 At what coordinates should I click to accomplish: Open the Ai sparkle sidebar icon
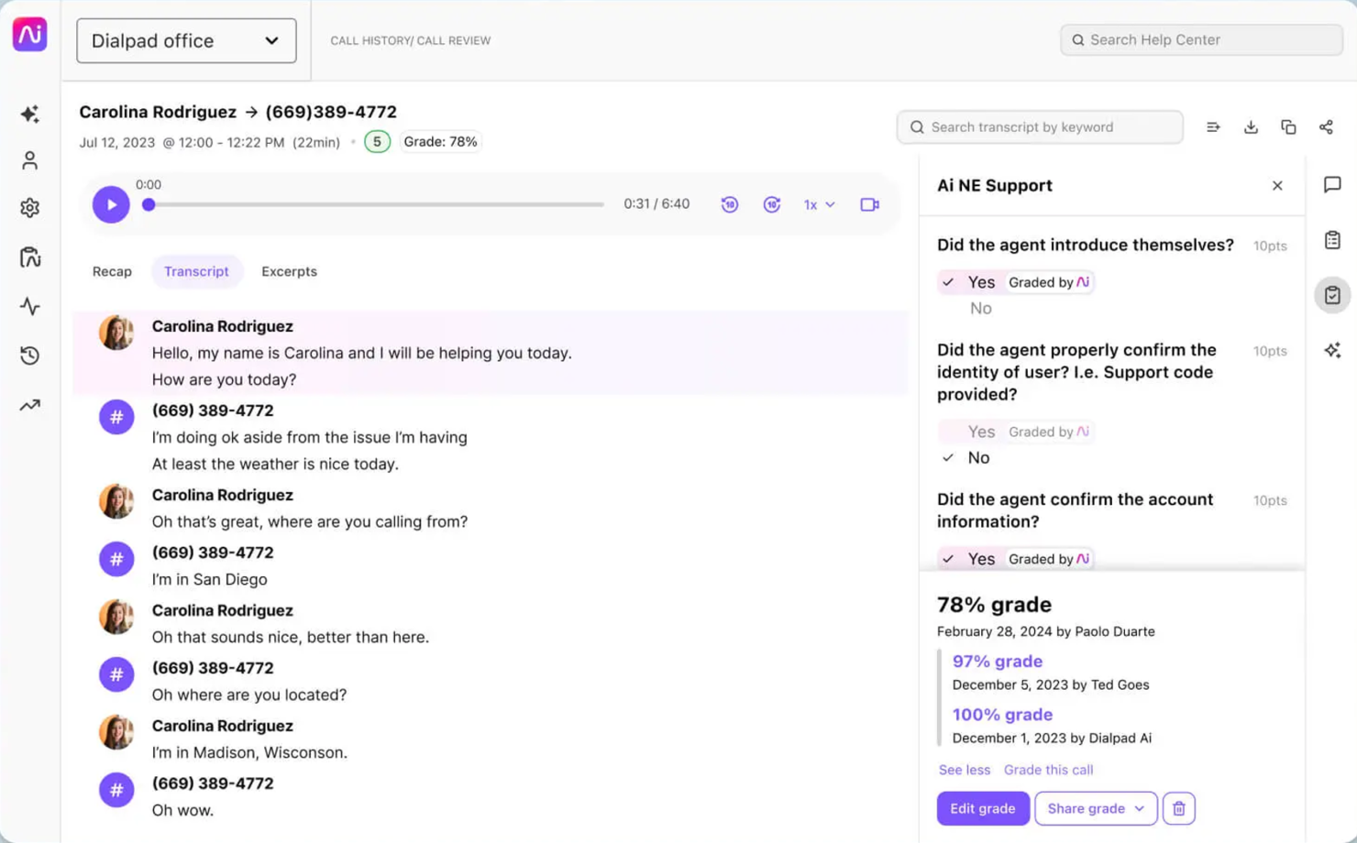[29, 114]
